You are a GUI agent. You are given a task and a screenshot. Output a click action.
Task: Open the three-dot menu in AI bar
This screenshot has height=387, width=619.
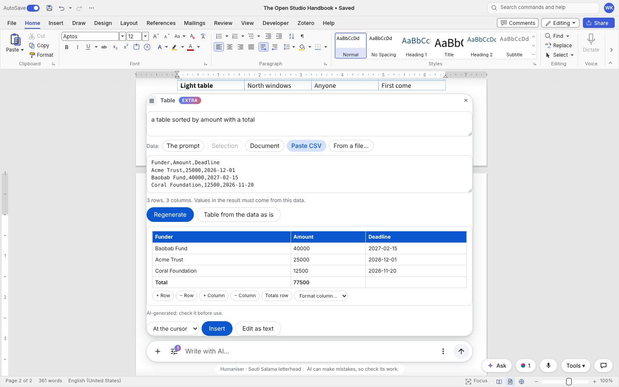pyautogui.click(x=443, y=351)
